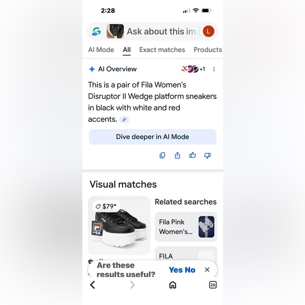The width and height of the screenshot is (305, 305).
Task: Open the account avatar with letter L
Action: 209,32
